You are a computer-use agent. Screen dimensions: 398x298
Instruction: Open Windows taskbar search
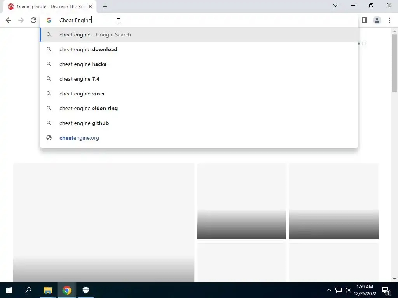click(28, 290)
